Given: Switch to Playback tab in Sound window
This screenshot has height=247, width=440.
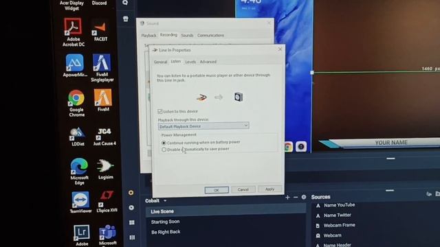Looking at the screenshot, I should pyautogui.click(x=148, y=36).
